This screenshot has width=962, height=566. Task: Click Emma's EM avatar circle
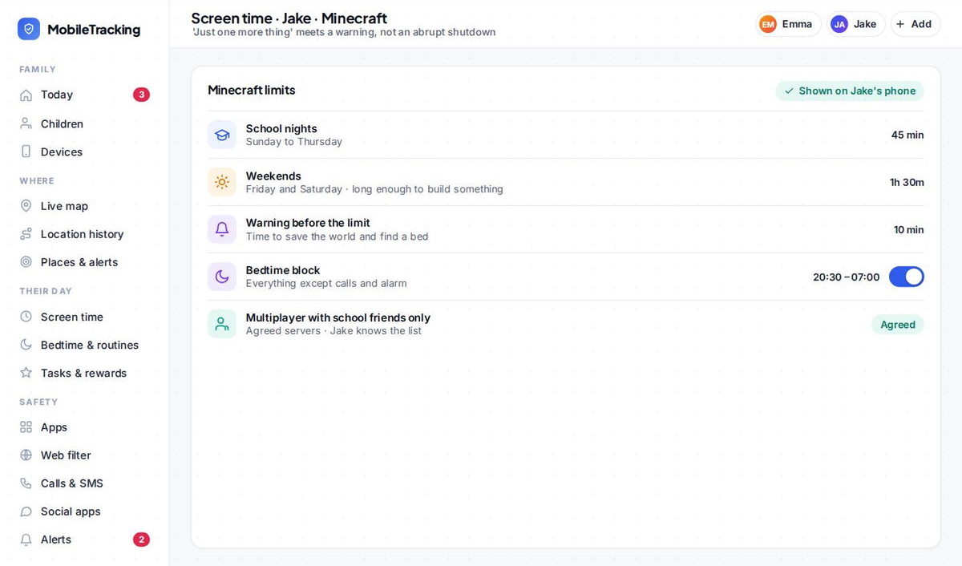[768, 24]
